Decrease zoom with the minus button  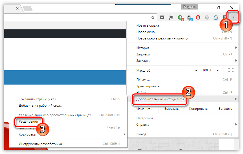[196, 70]
